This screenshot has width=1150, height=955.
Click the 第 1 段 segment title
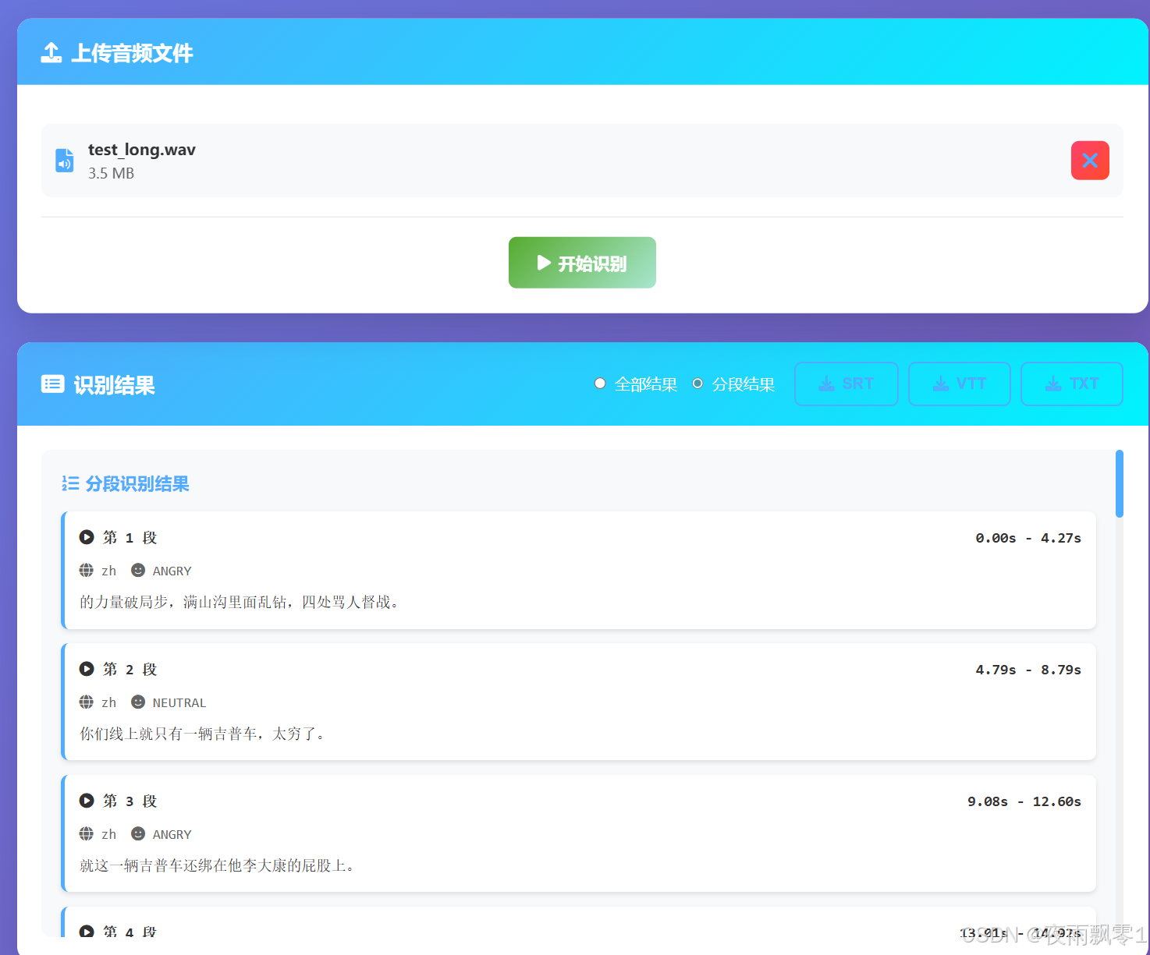tap(130, 537)
